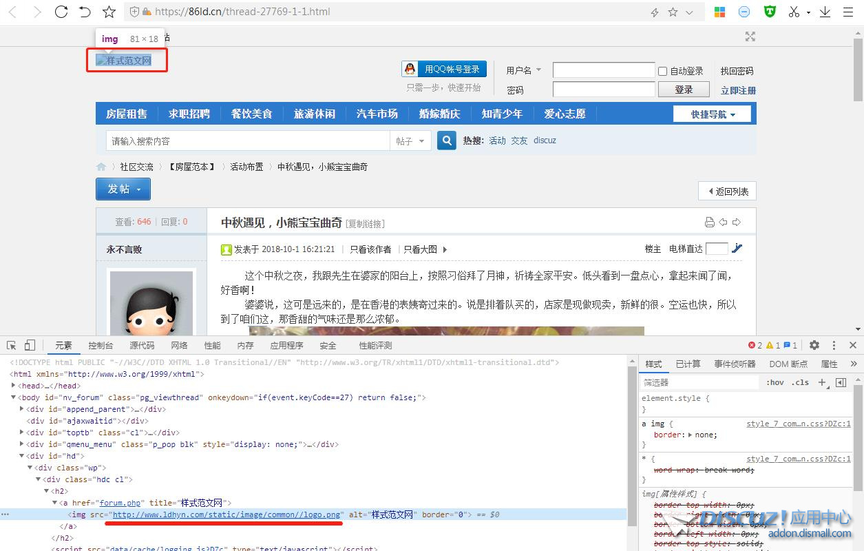Open the green shield ad-block extension
The width and height of the screenshot is (864, 551).
[x=770, y=12]
